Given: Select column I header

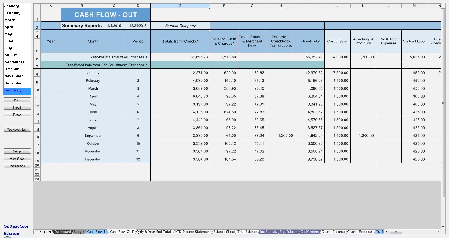Looking at the screenshot, I should (310, 6).
